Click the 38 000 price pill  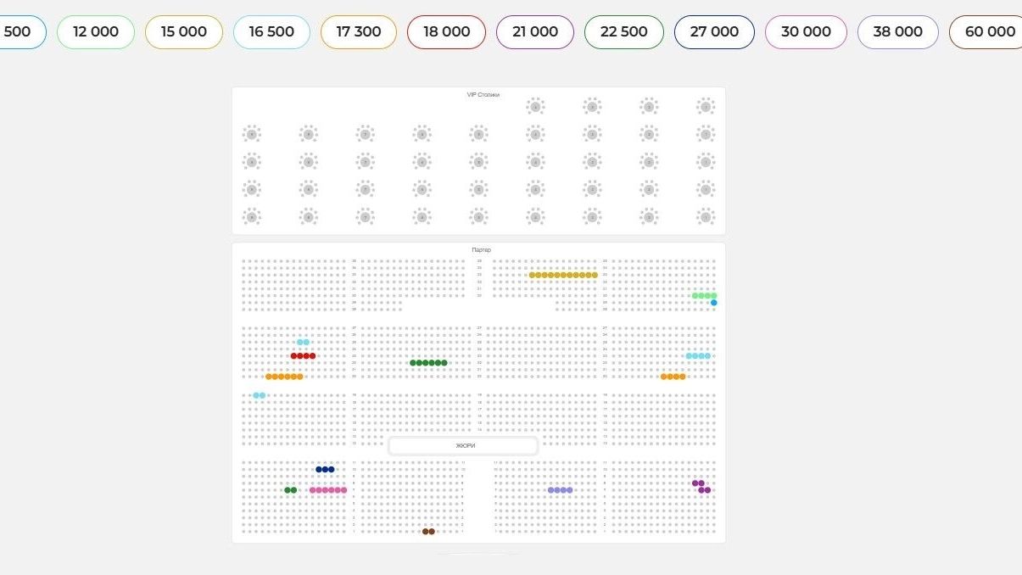tap(897, 32)
